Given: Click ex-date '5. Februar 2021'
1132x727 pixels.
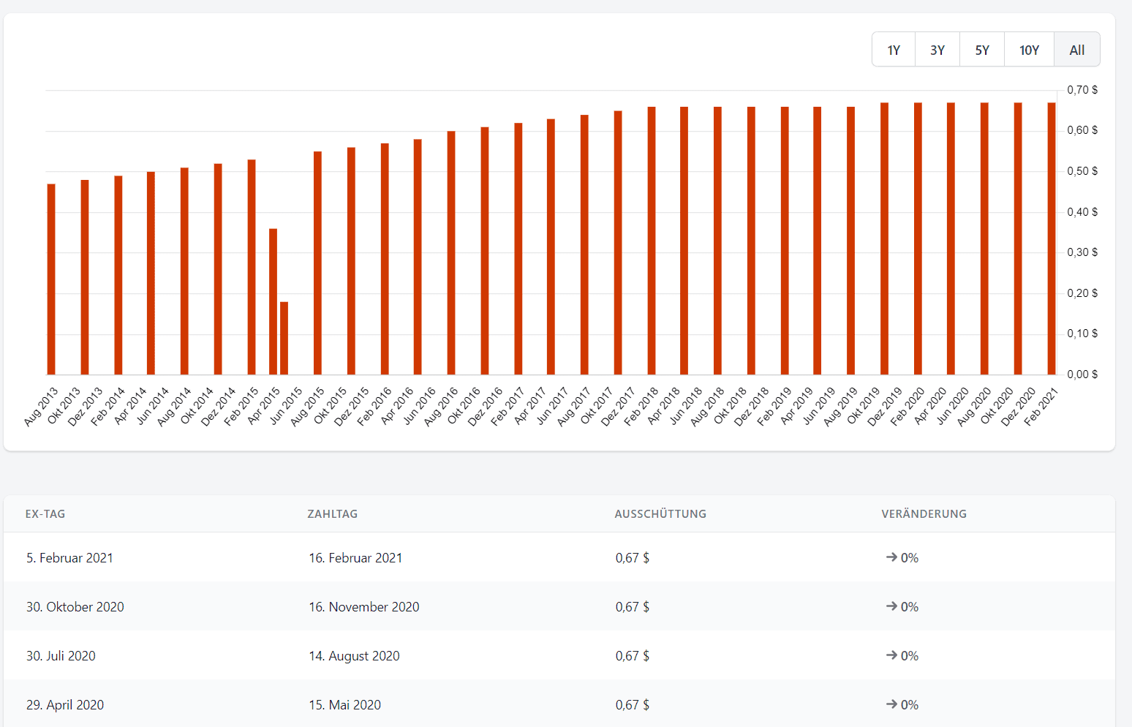Looking at the screenshot, I should 70,558.
